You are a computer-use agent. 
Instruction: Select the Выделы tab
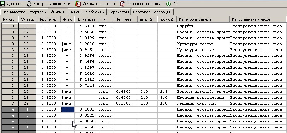(x=58, y=12)
